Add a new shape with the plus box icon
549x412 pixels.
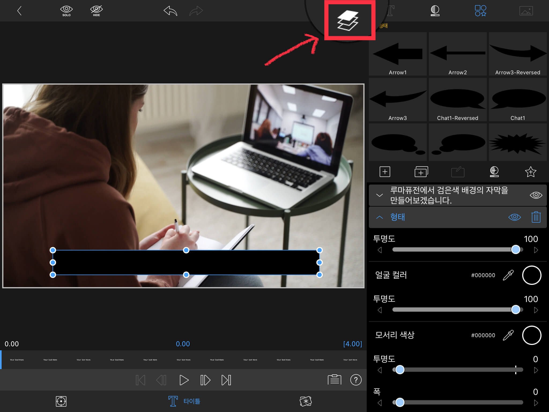[x=385, y=172]
